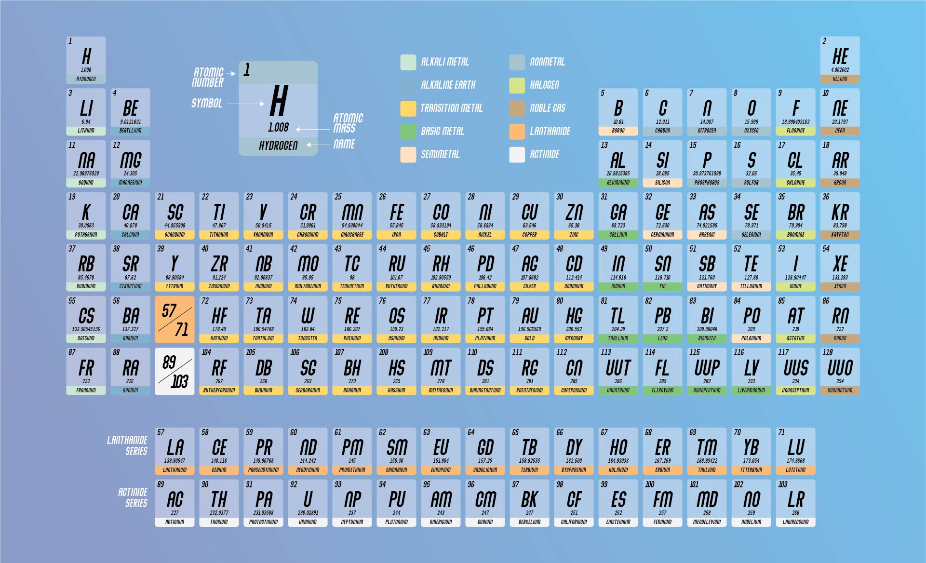
Task: Click the Nonmetal legend swatch
Action: (517, 62)
